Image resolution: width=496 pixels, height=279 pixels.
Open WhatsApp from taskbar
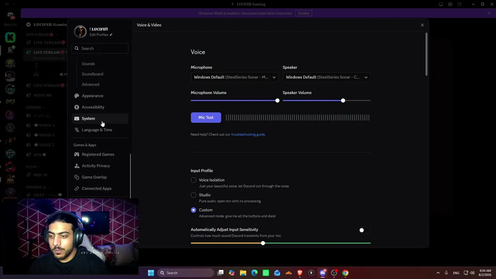pyautogui.click(x=266, y=273)
